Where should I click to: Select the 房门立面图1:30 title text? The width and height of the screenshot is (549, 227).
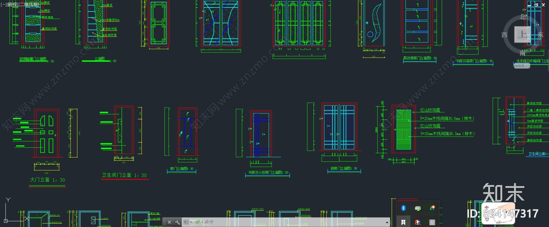pos(182,169)
